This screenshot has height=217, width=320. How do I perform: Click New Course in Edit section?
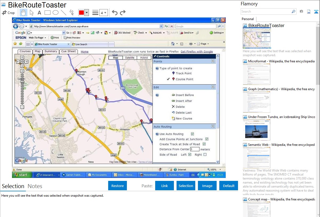[182, 119]
